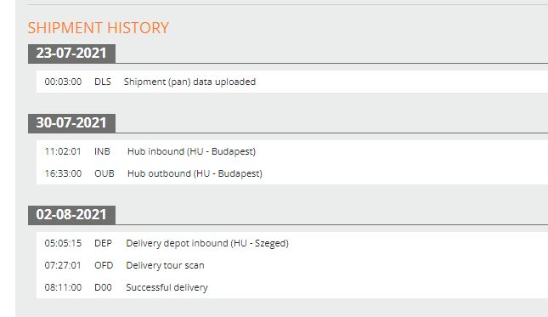The image size is (548, 317).
Task: Click the OFD status code
Action: pos(104,265)
